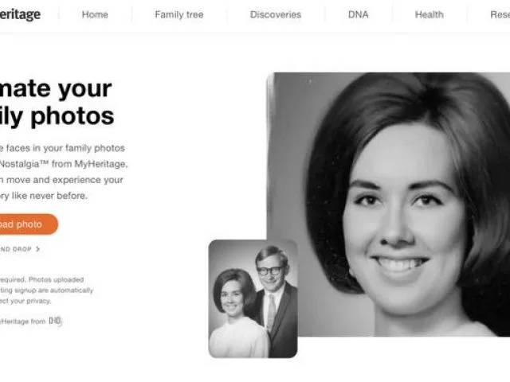The width and height of the screenshot is (510, 382).
Task: Select the DNA navigation item
Action: point(358,14)
